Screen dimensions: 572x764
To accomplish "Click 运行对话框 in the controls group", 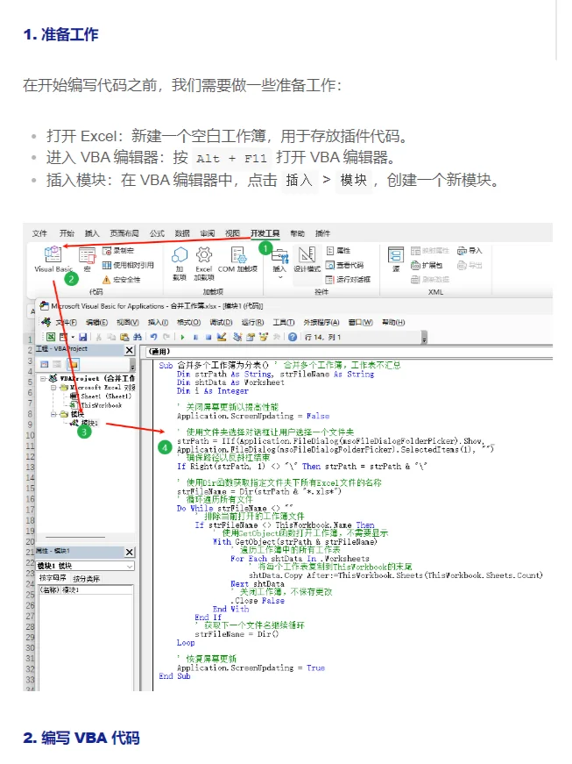I will [x=348, y=280].
